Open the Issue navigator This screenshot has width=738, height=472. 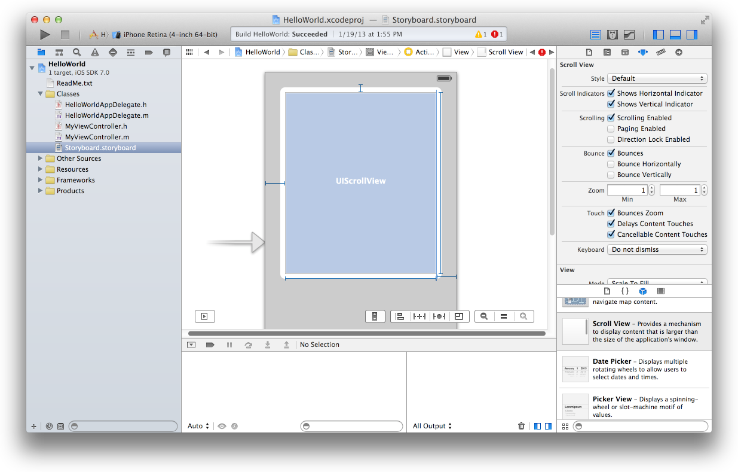[x=95, y=52]
